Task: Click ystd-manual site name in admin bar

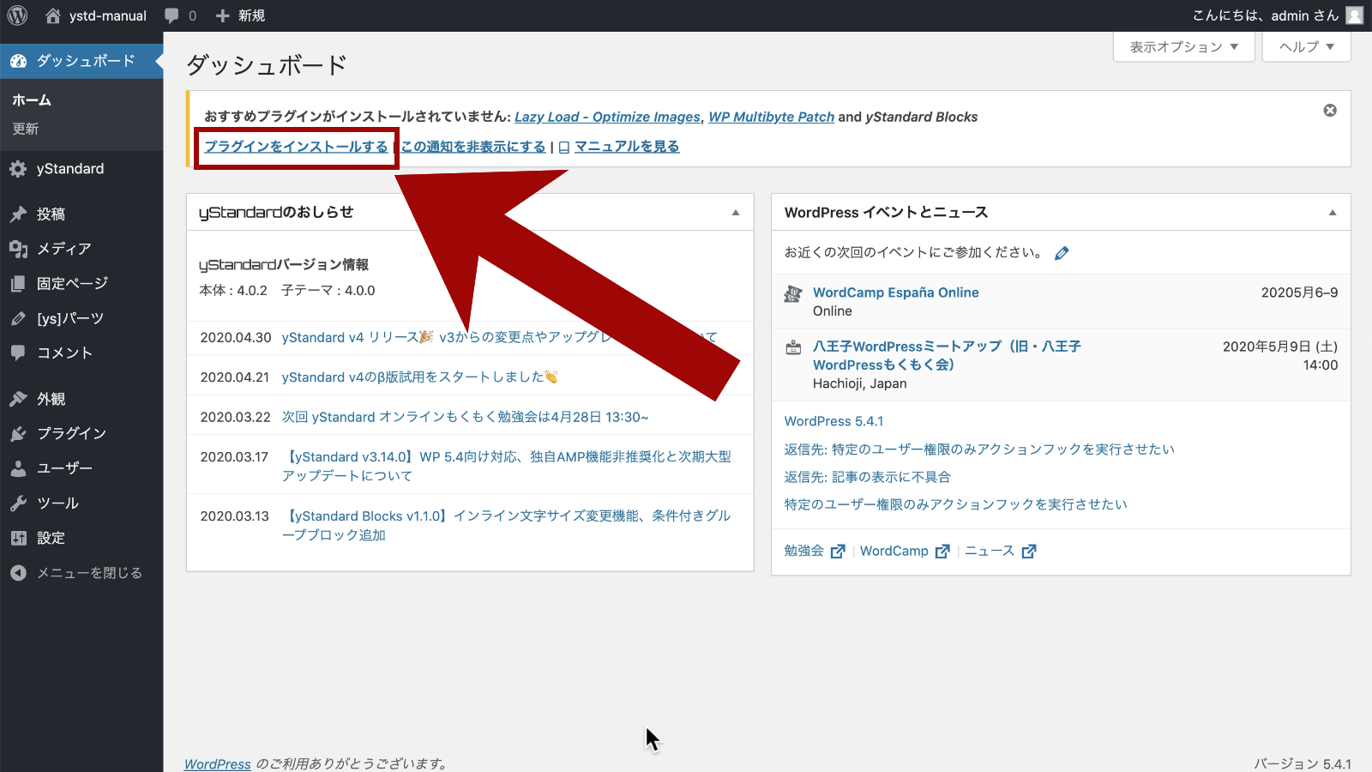Action: pos(108,15)
